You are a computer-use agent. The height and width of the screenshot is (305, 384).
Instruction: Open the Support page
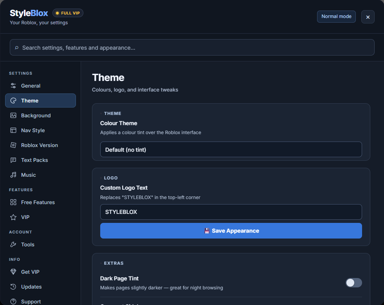[40, 301]
